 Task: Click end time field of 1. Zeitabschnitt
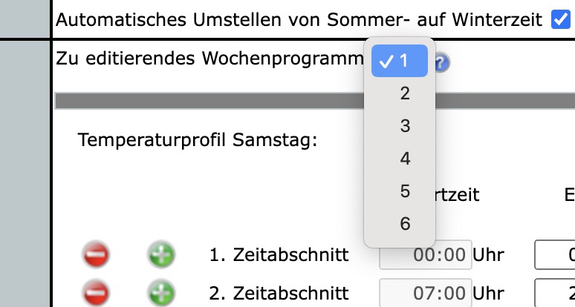[x=555, y=254]
